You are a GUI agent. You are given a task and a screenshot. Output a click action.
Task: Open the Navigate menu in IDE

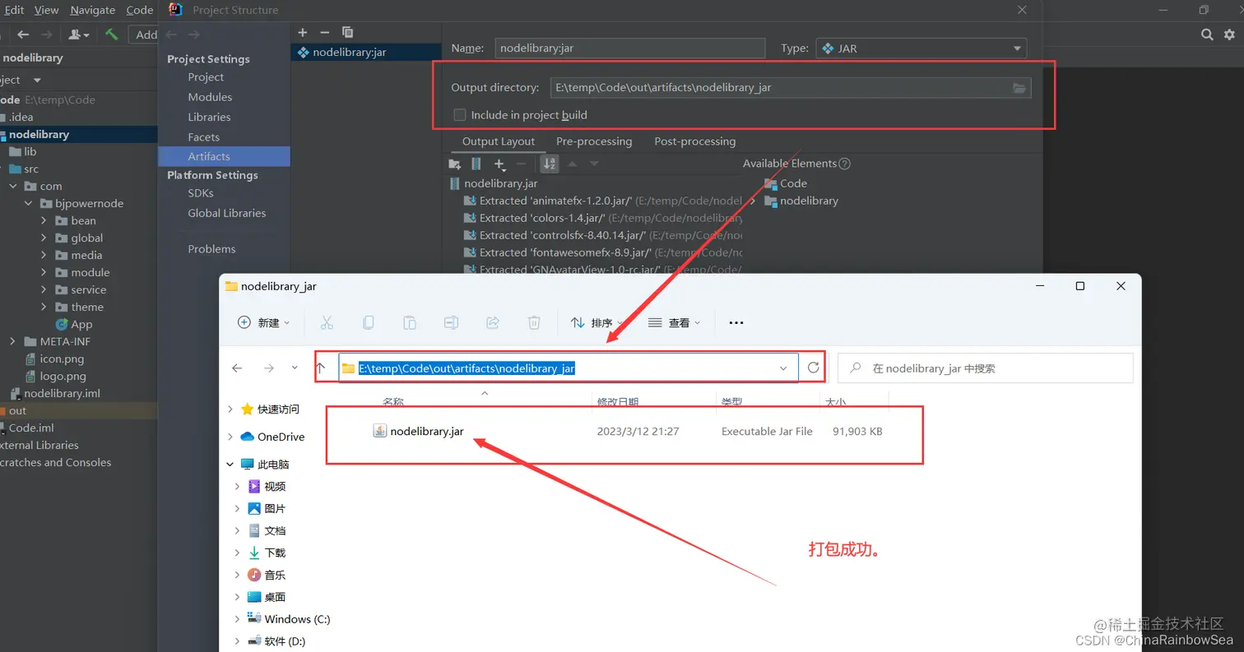pyautogui.click(x=93, y=10)
